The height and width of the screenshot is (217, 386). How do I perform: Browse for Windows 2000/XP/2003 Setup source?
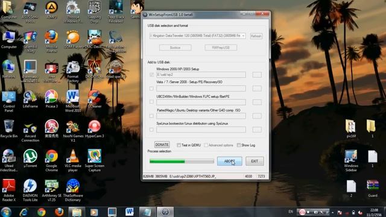pyautogui.click(x=257, y=75)
